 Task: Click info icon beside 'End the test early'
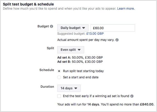(132, 96)
